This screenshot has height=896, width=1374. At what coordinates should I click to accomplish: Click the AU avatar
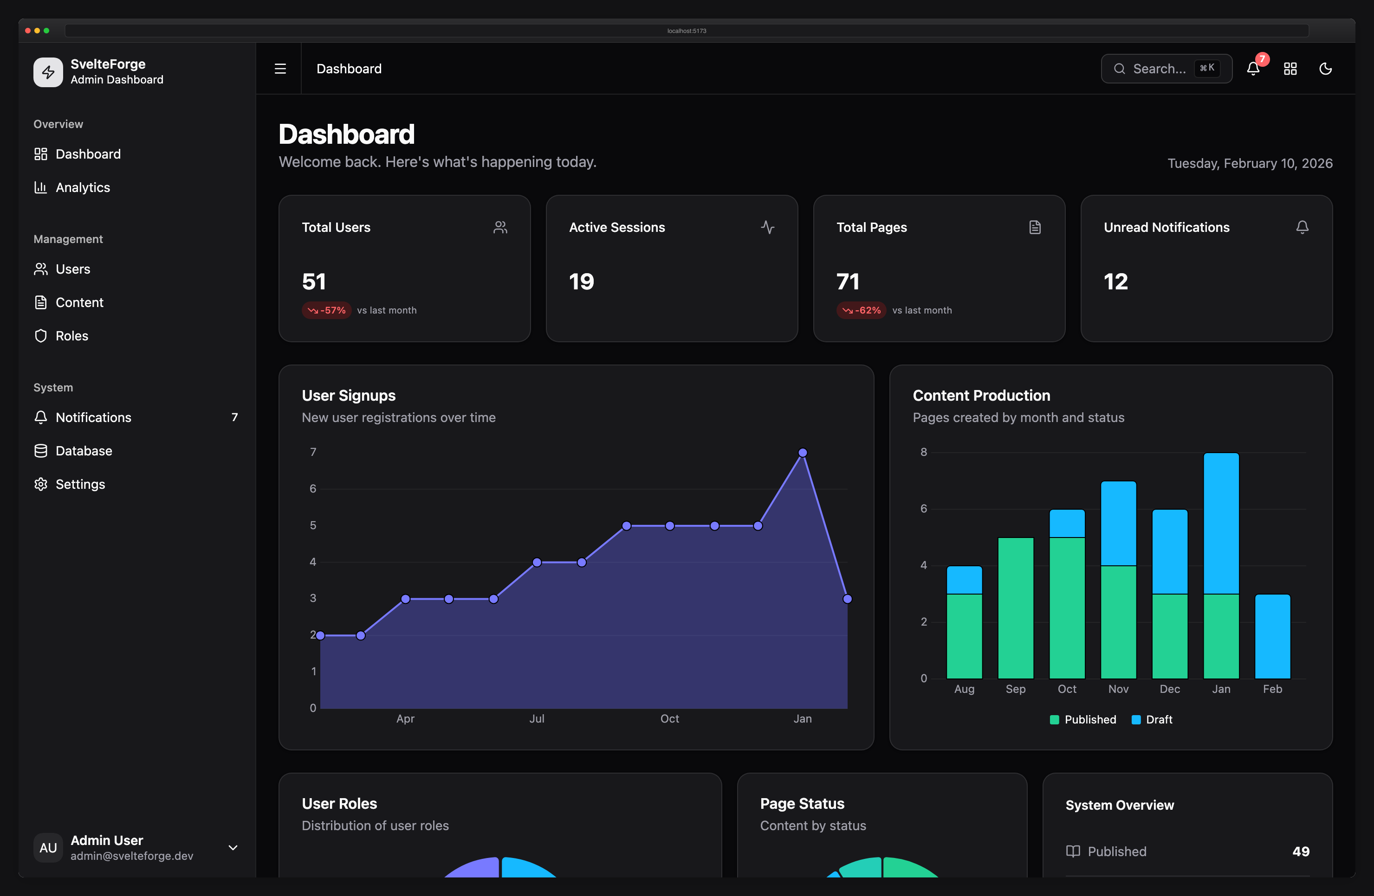tap(48, 848)
